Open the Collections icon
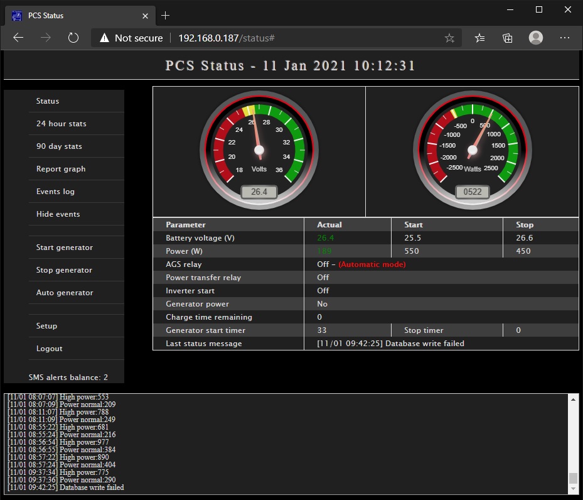Screen dimensions: 583x500 [508, 38]
